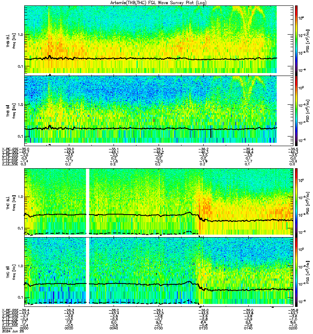Viewport: 313px width, 334px height.
Task: Click the 'THB B⊥ freq [Hz]' axis label
Action: coord(11,40)
